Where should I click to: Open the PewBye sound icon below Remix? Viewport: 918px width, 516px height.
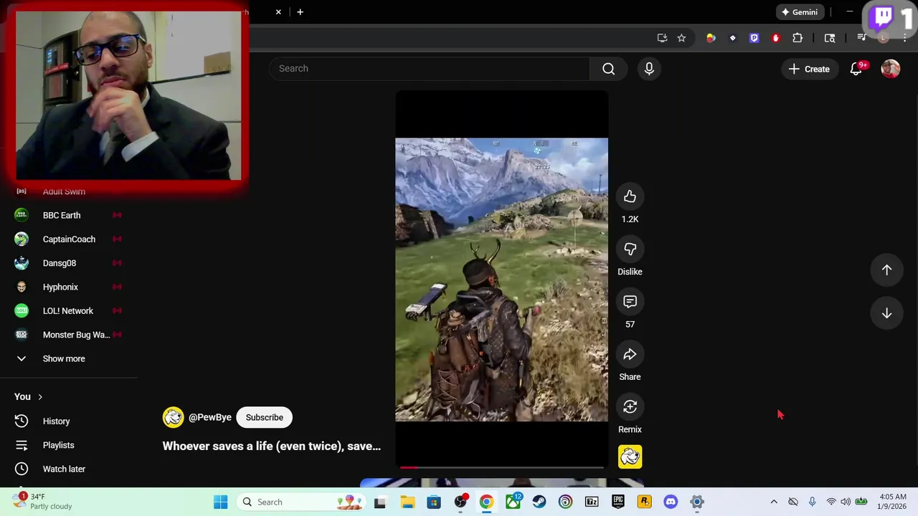pyautogui.click(x=630, y=457)
